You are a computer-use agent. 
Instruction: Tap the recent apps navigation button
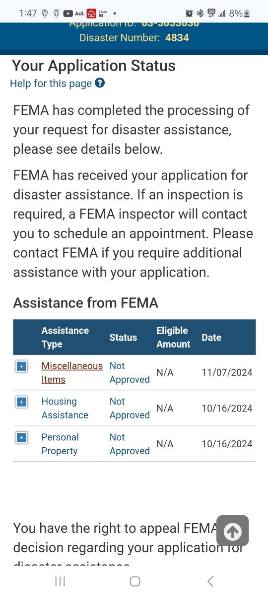pos(60,581)
